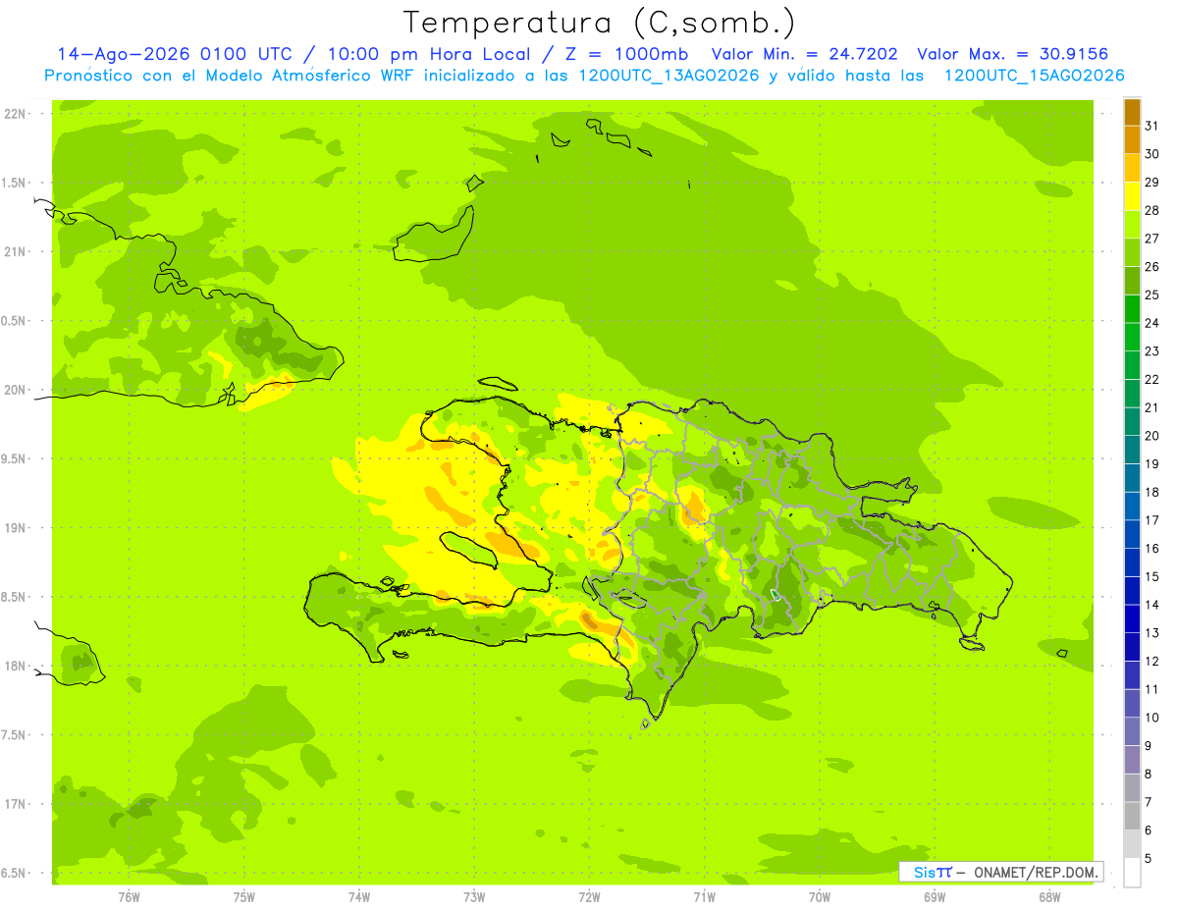Click the "17N" latitude axis label
Viewport: 1178px width, 910px height.
point(15,804)
